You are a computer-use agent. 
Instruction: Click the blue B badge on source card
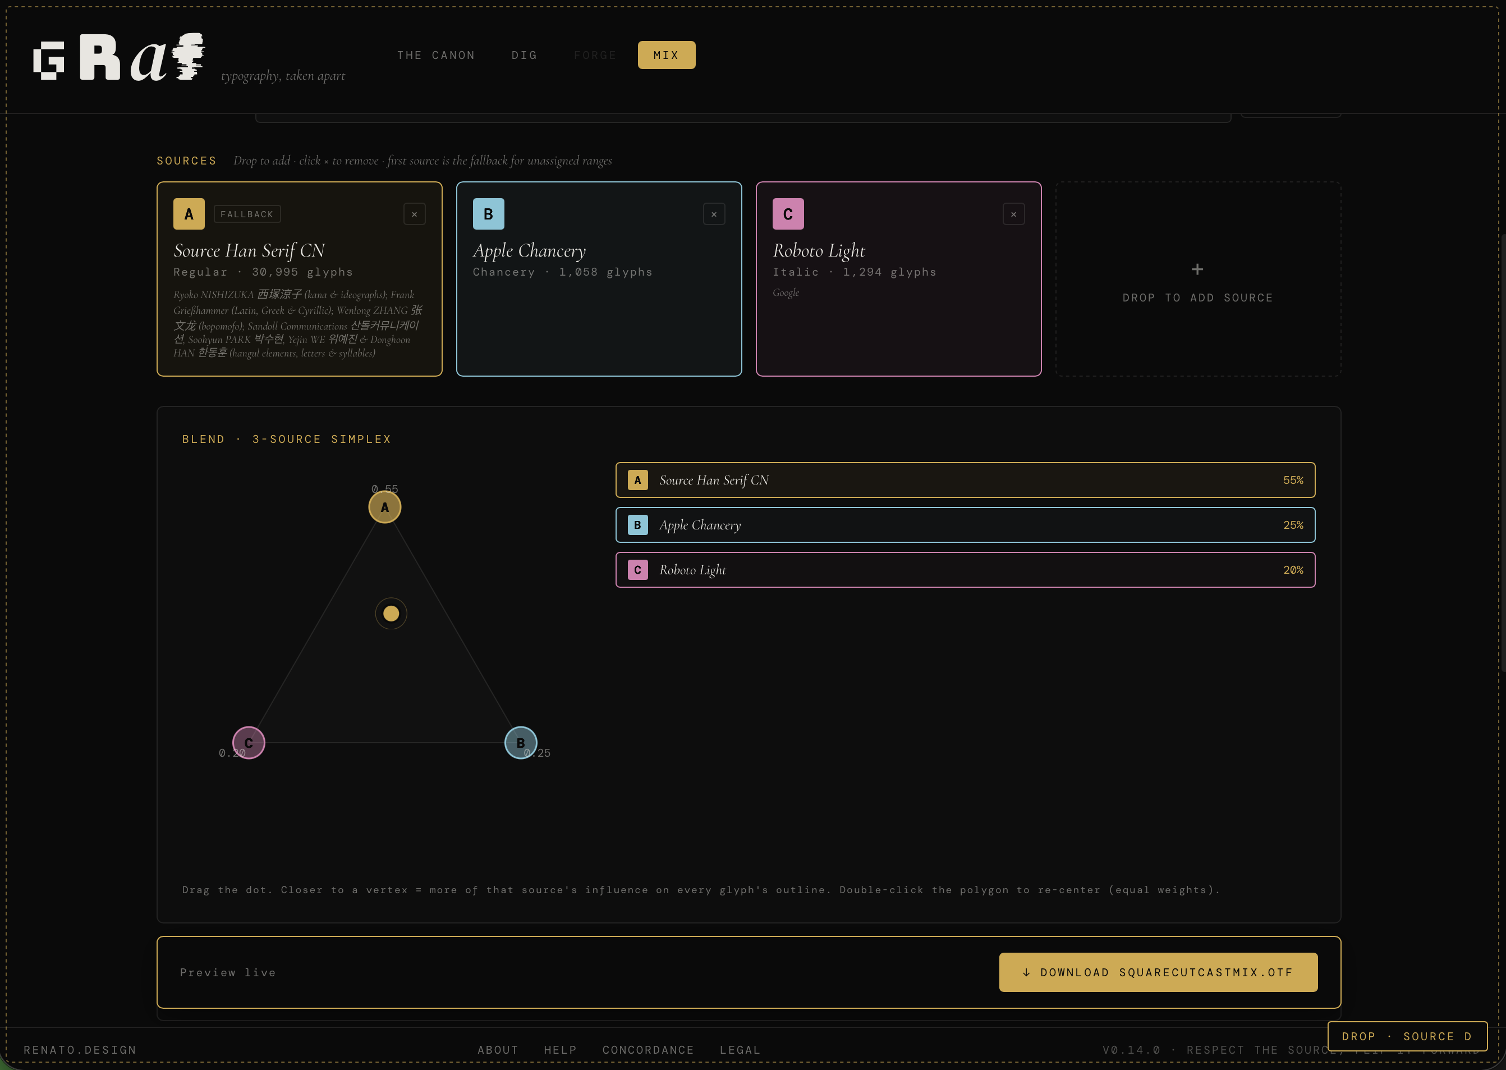click(489, 214)
